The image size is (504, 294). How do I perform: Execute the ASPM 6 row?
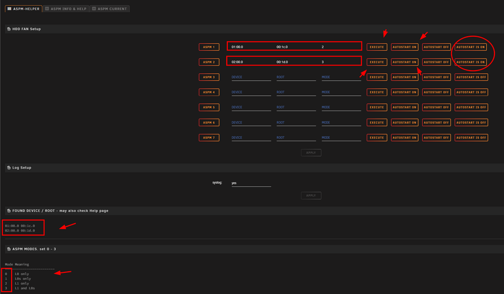376,123
